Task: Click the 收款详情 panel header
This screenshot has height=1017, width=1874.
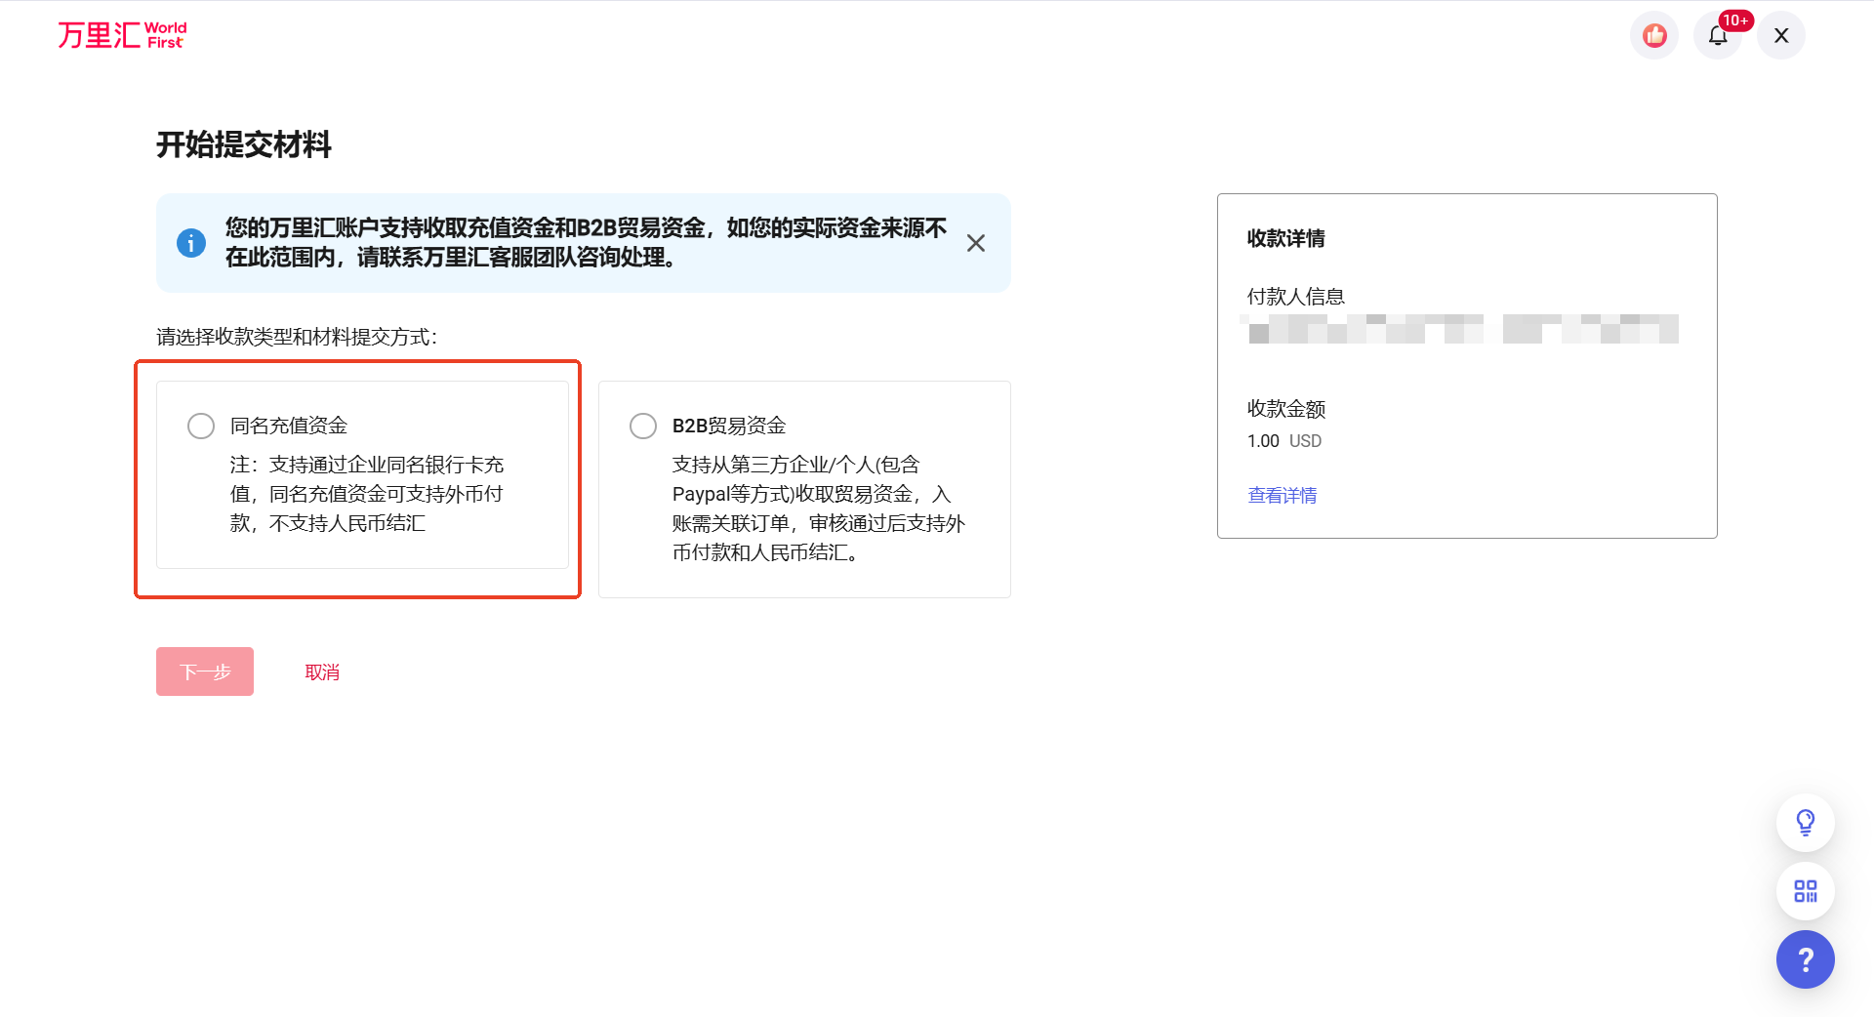Action: point(1284,239)
